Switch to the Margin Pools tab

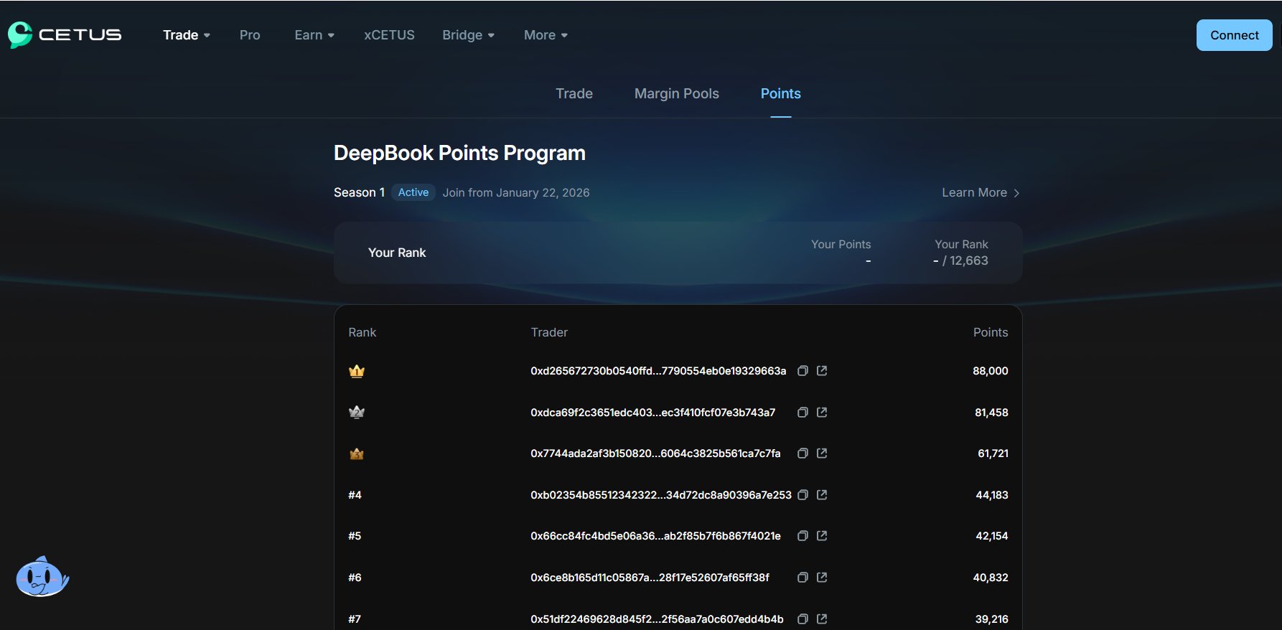676,94
